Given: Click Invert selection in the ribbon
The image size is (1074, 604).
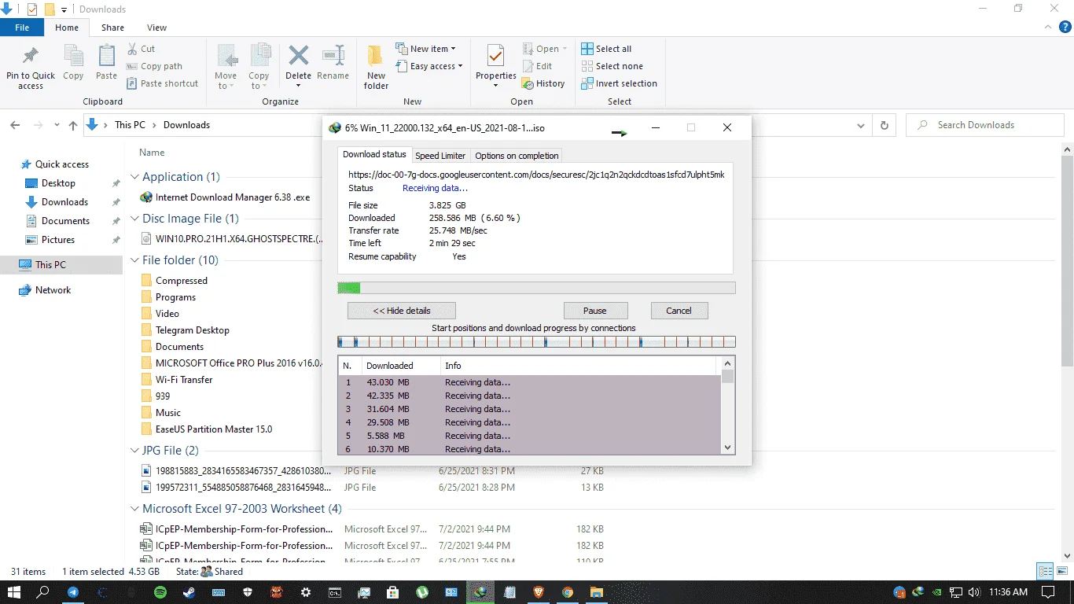Looking at the screenshot, I should click(619, 83).
